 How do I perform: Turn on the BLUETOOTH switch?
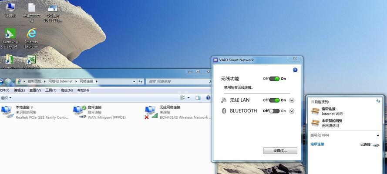coord(274,111)
